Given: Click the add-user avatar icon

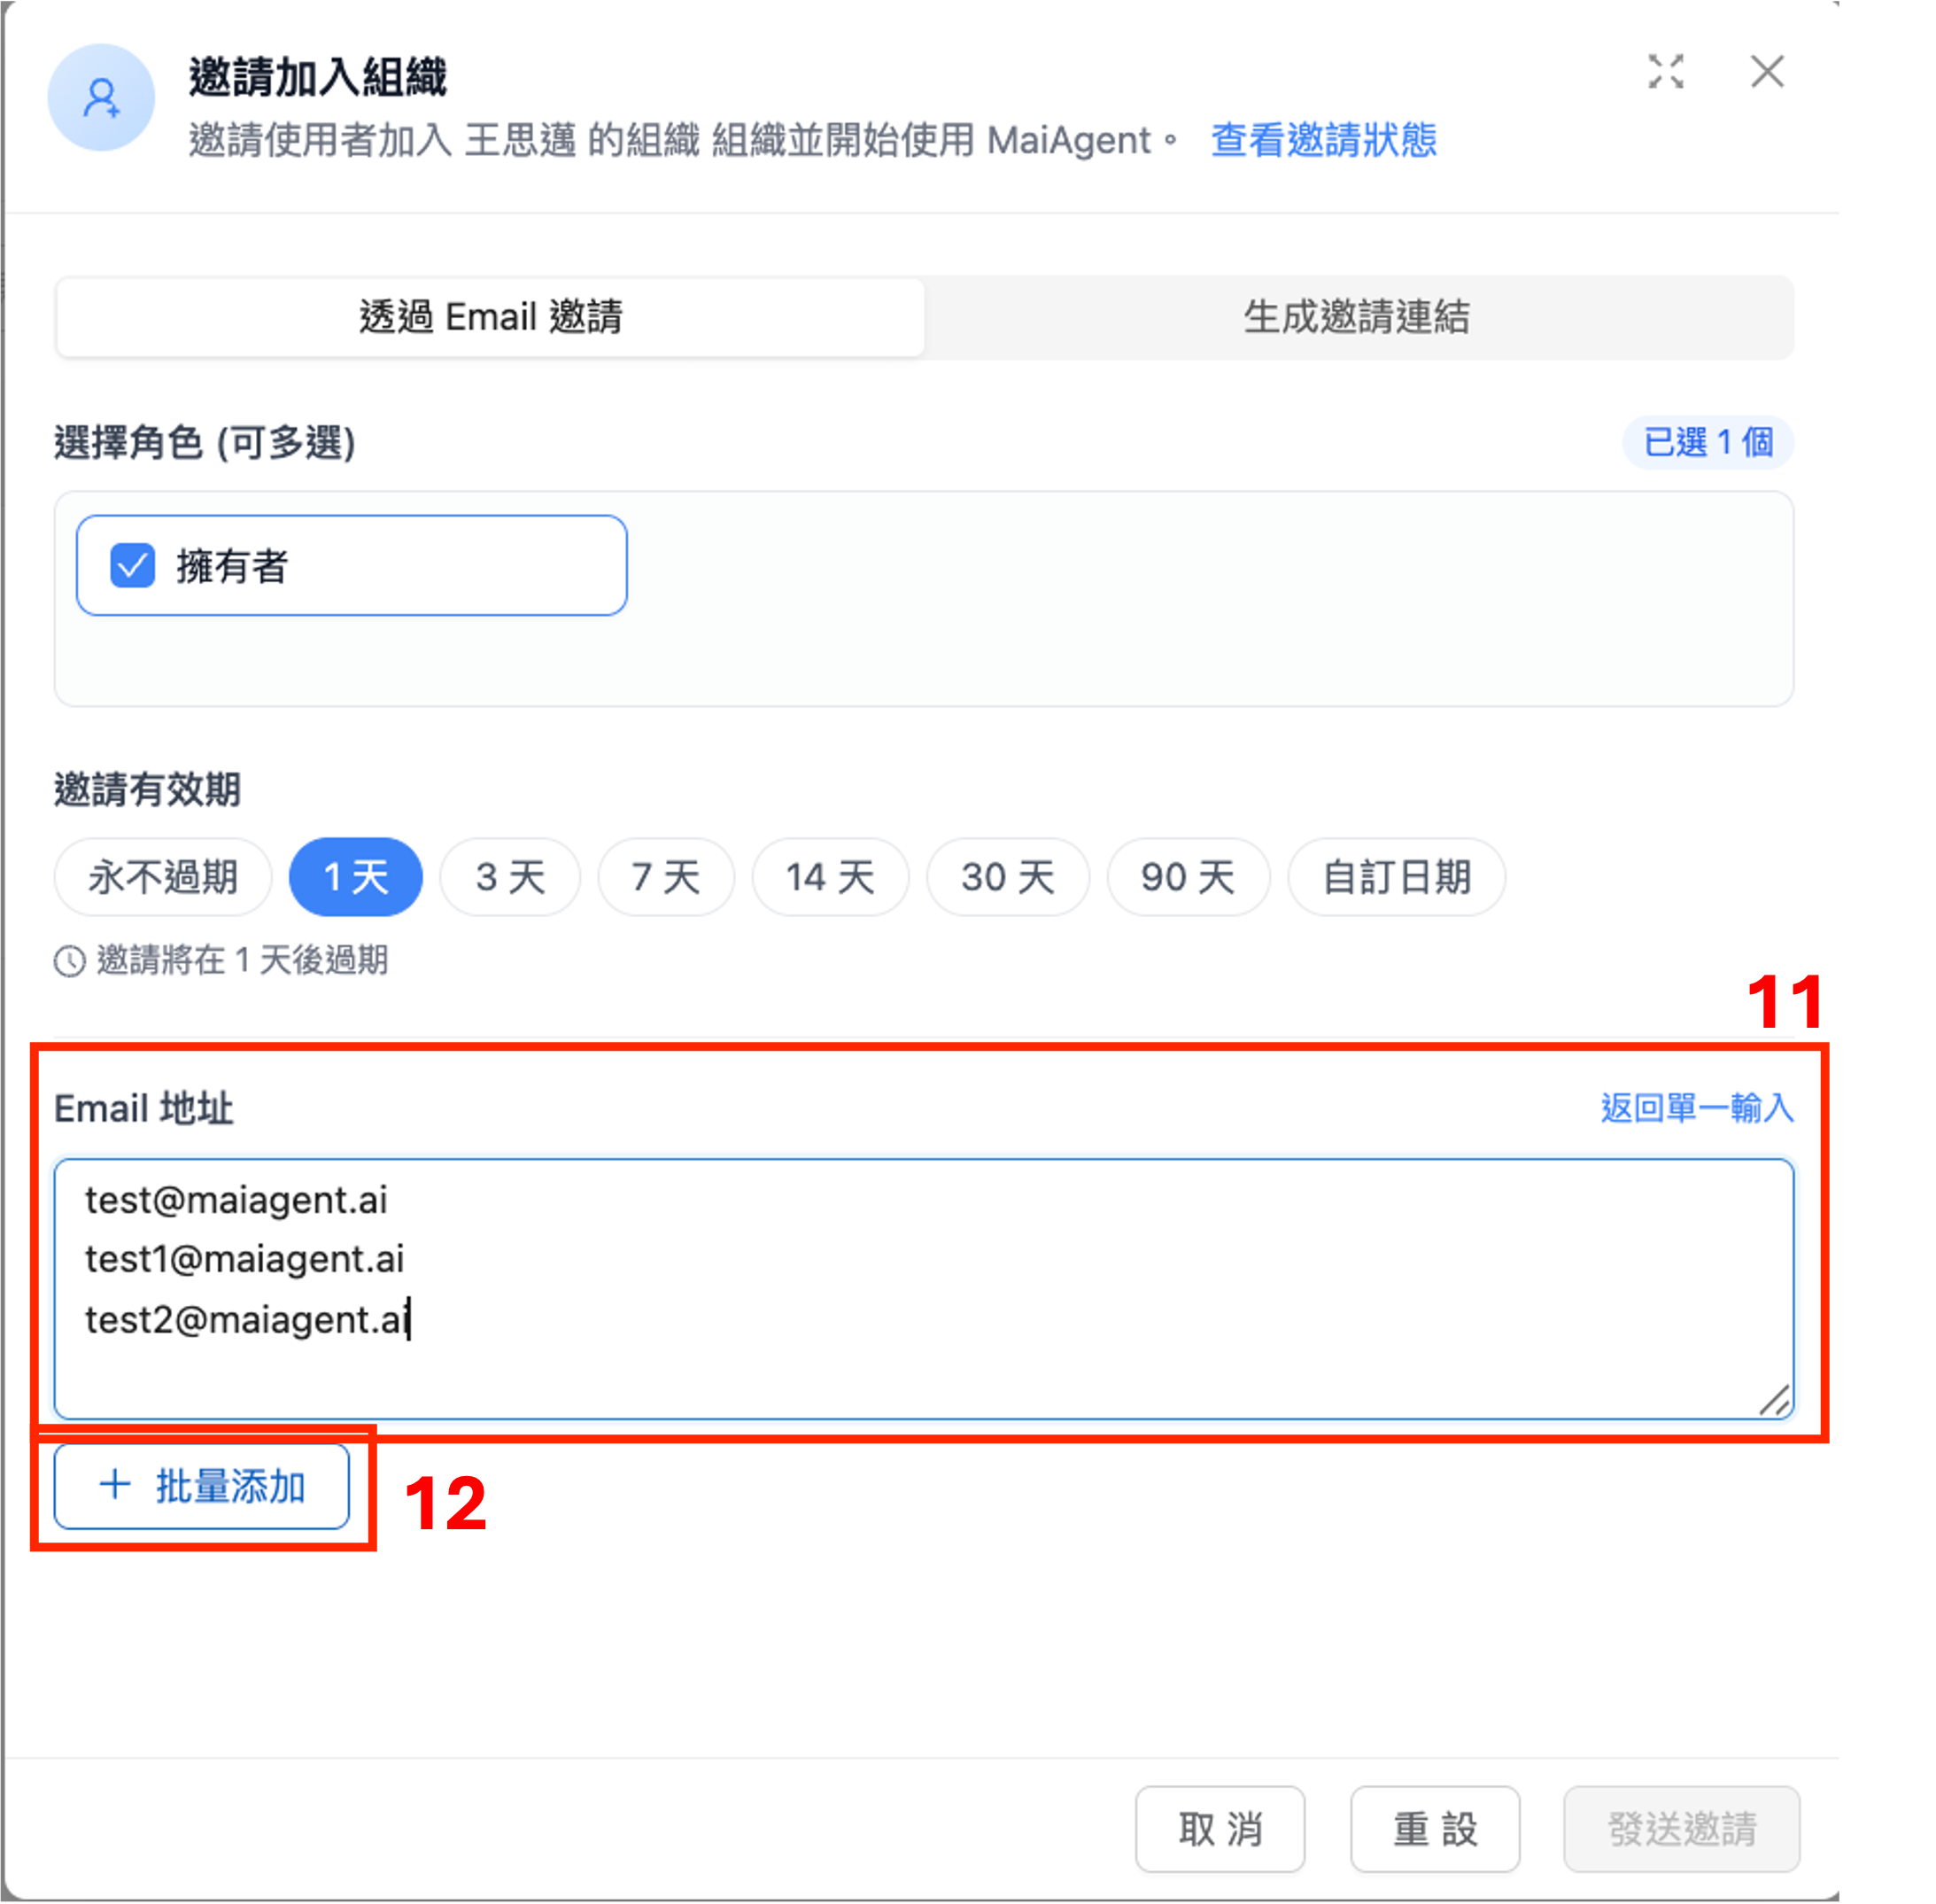Looking at the screenshot, I should (x=101, y=98).
